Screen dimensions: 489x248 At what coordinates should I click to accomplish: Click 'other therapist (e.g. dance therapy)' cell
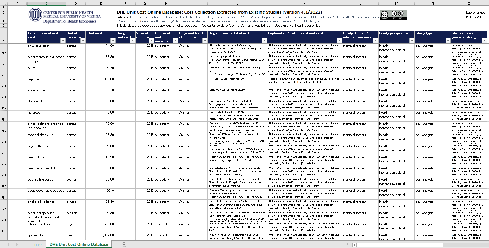[x=46, y=60]
